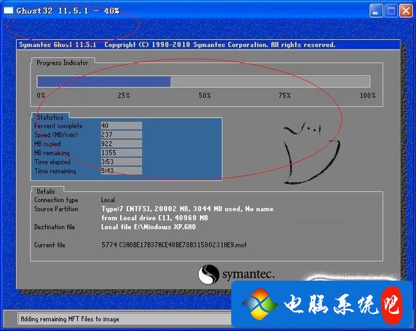
Task: Click the MB copied value 922
Action: coord(121,144)
